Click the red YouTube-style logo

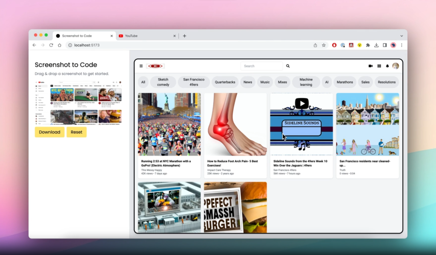pos(155,66)
